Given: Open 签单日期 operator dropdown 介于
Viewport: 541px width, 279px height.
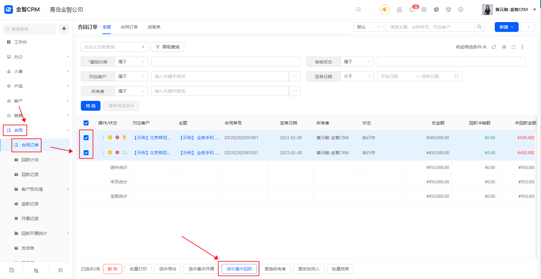Looking at the screenshot, I should click(357, 76).
